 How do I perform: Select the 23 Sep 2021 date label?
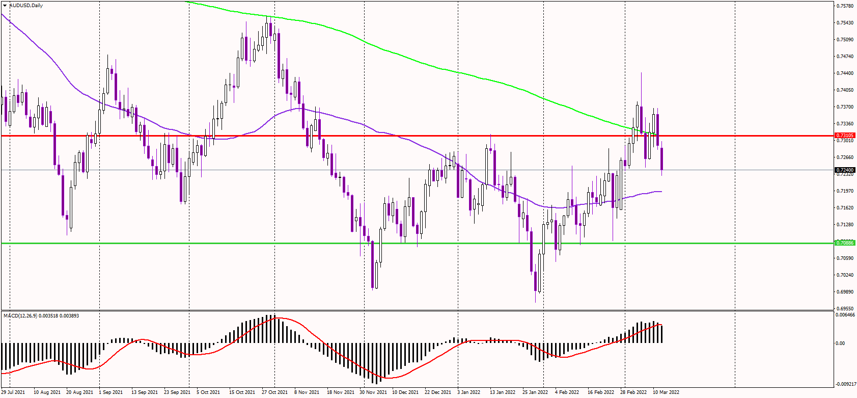177,392
